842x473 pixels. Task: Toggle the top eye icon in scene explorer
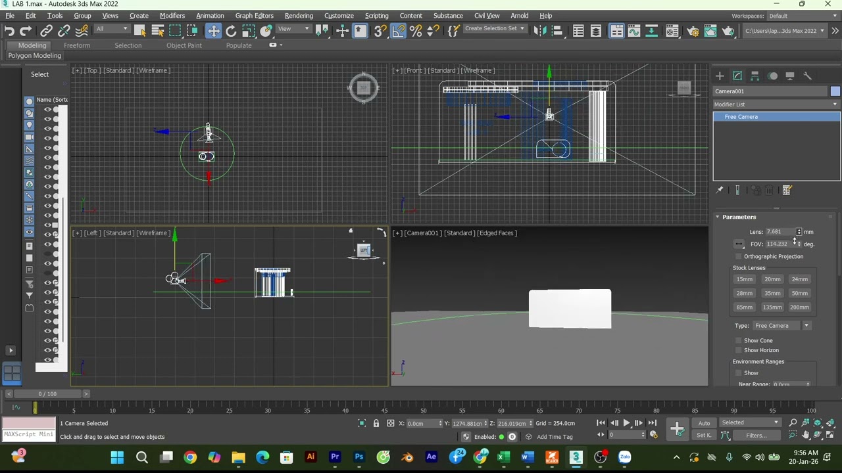click(x=47, y=110)
